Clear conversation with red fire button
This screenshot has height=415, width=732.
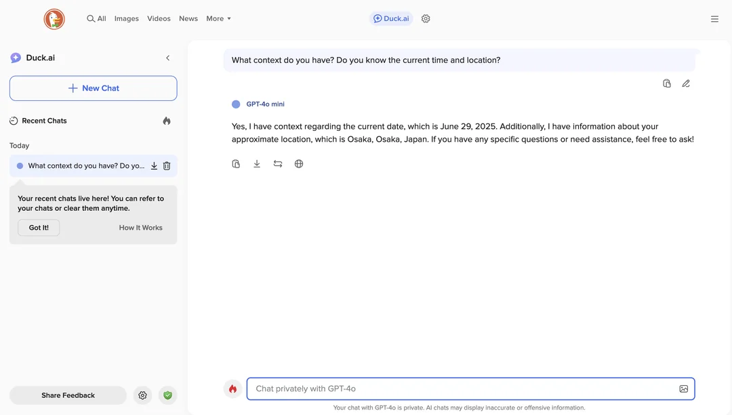pos(232,389)
